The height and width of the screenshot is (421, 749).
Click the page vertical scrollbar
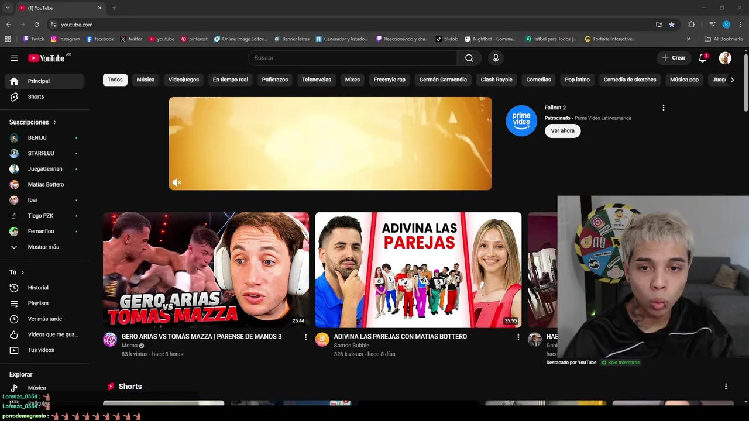click(x=746, y=82)
